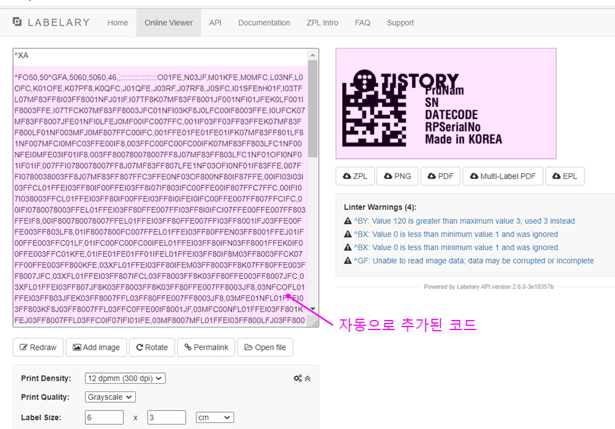The width and height of the screenshot is (615, 429).
Task: Click the second ^BX value 0 warning
Action: pos(456,247)
